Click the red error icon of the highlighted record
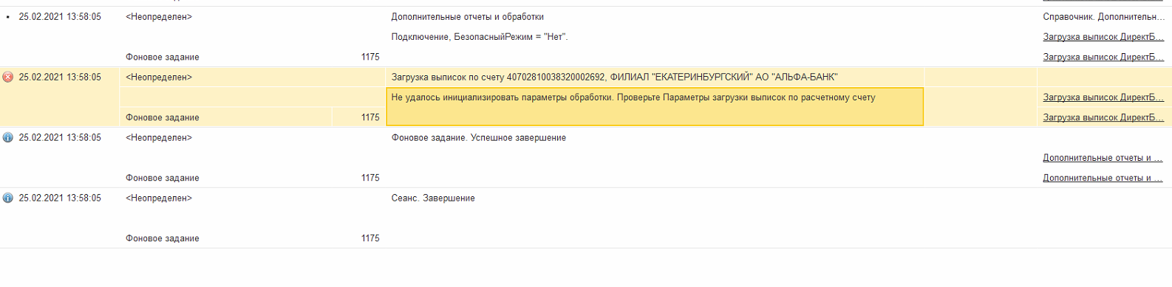 pos(8,77)
